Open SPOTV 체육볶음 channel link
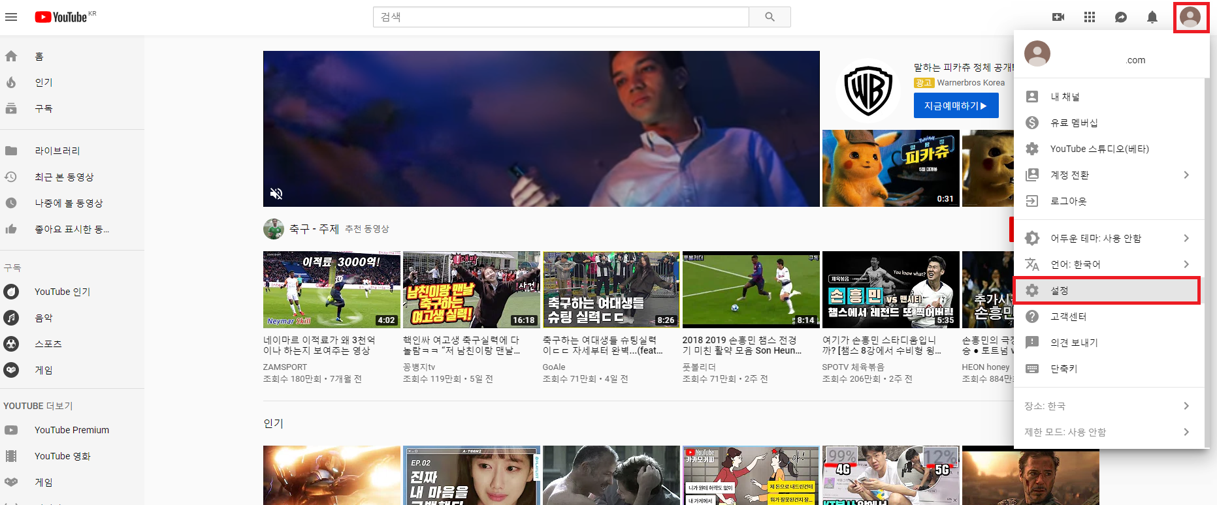 [x=853, y=367]
